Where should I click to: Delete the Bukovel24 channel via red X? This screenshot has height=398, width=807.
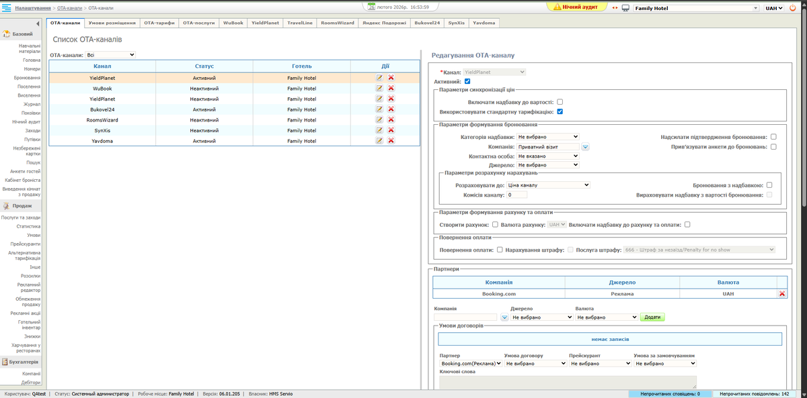pyautogui.click(x=391, y=109)
